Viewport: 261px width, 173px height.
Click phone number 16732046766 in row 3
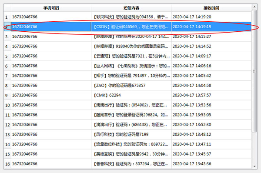[25, 37]
